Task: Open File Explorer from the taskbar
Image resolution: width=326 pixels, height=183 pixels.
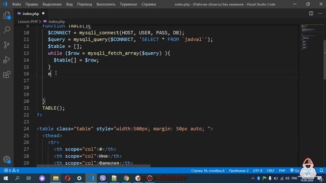Action: [x=56, y=178]
